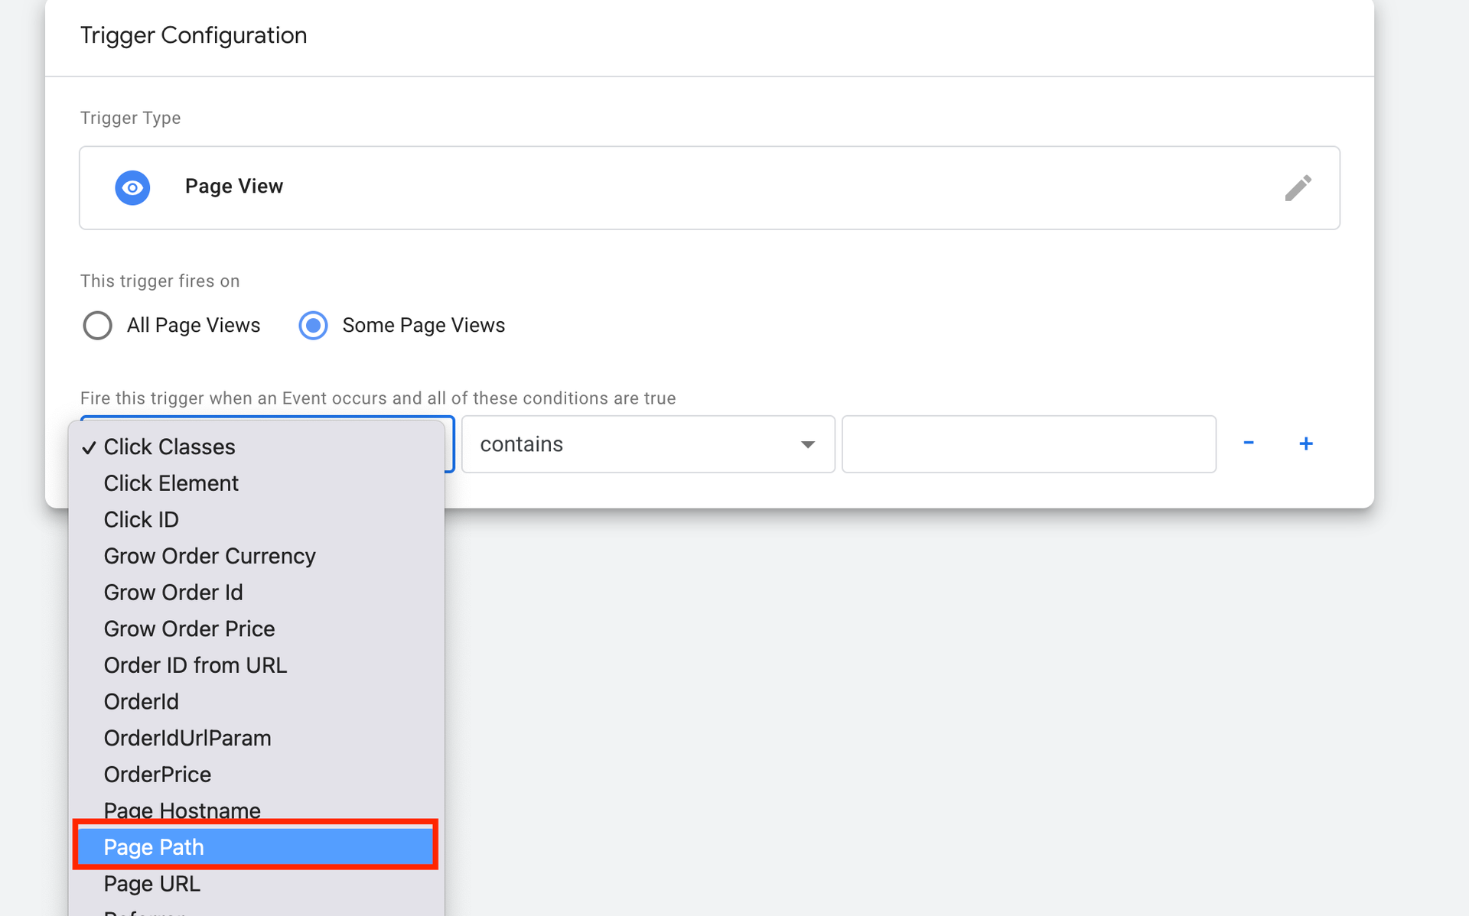Select Grow Order Id option

pos(173,593)
